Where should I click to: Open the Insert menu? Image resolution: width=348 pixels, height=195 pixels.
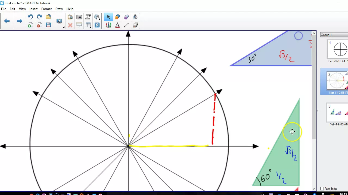[33, 9]
